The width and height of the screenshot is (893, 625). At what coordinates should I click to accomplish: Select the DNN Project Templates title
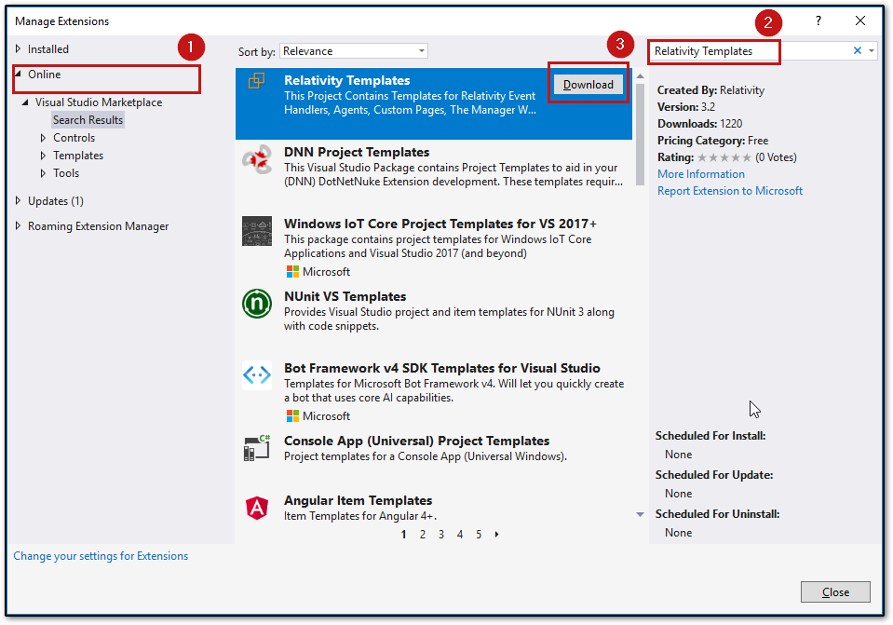click(x=357, y=152)
